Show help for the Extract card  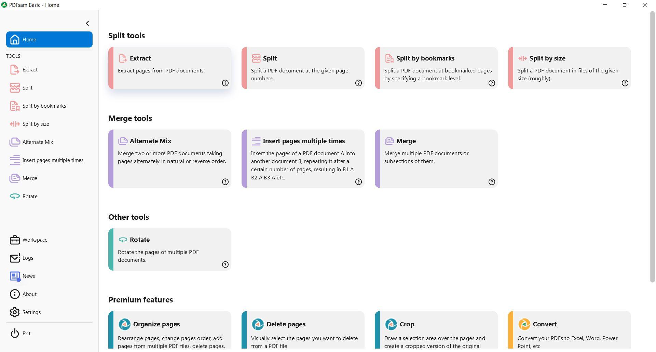point(225,83)
